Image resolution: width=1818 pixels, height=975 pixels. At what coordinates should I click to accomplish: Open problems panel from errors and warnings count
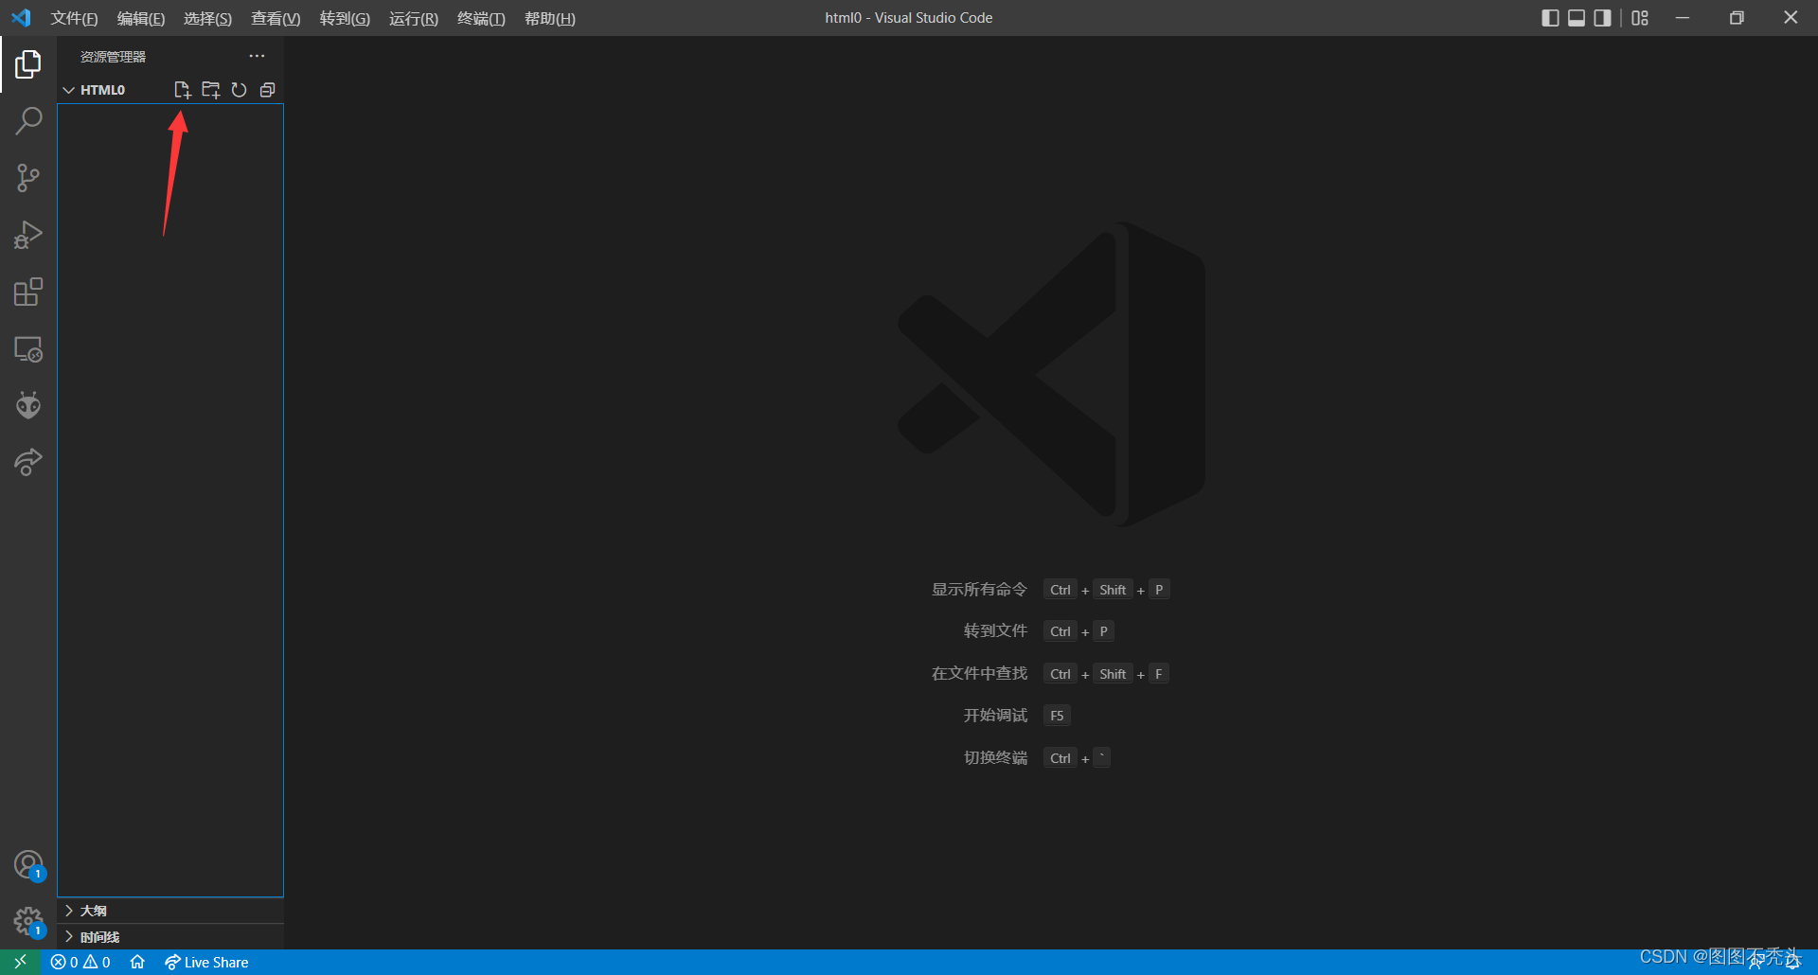(80, 962)
